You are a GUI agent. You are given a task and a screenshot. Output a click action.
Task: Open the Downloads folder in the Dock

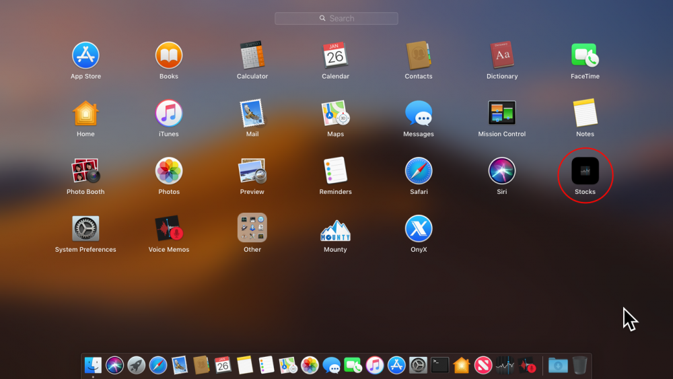[558, 366]
